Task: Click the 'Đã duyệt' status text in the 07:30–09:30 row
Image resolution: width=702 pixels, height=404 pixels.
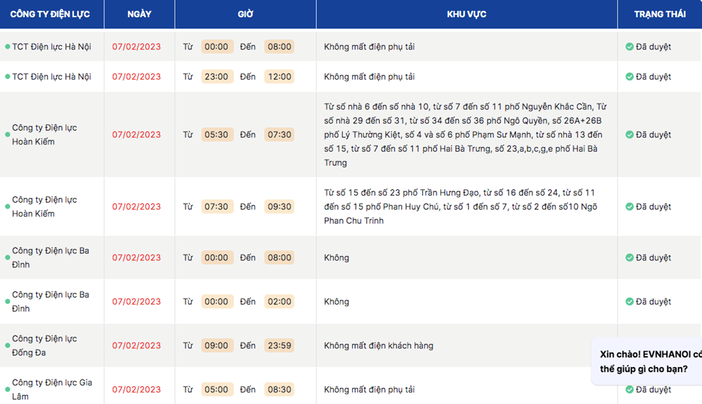Action: pos(653,206)
